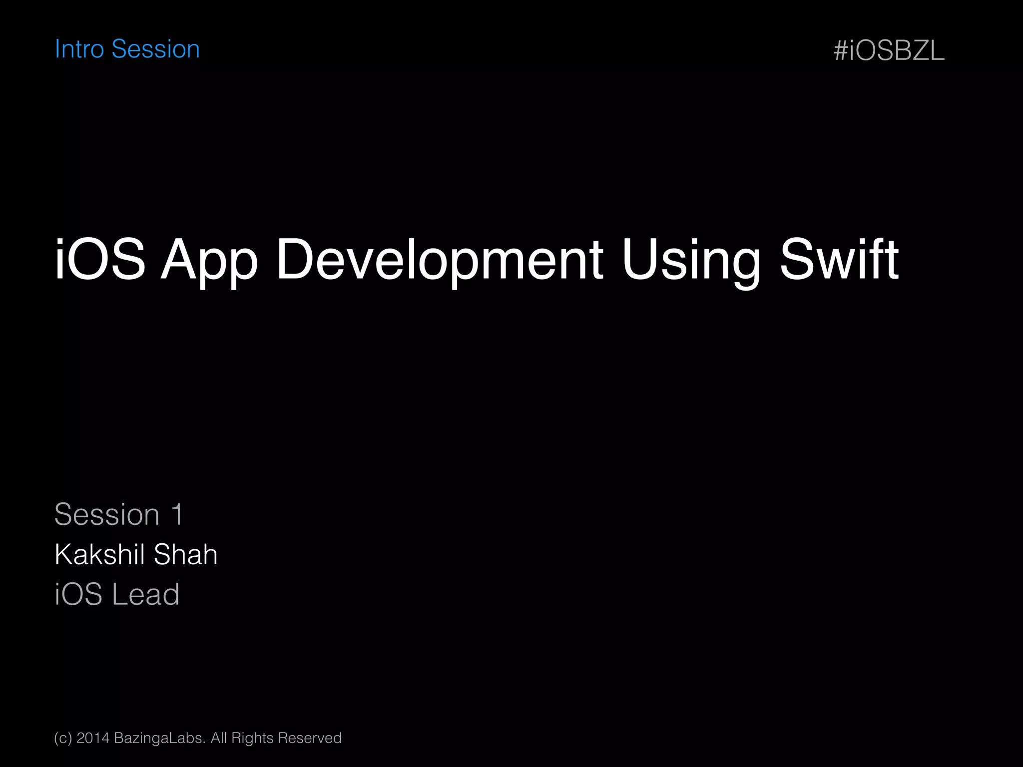Click the number 1 after Session
1023x767 pixels.
(x=177, y=515)
